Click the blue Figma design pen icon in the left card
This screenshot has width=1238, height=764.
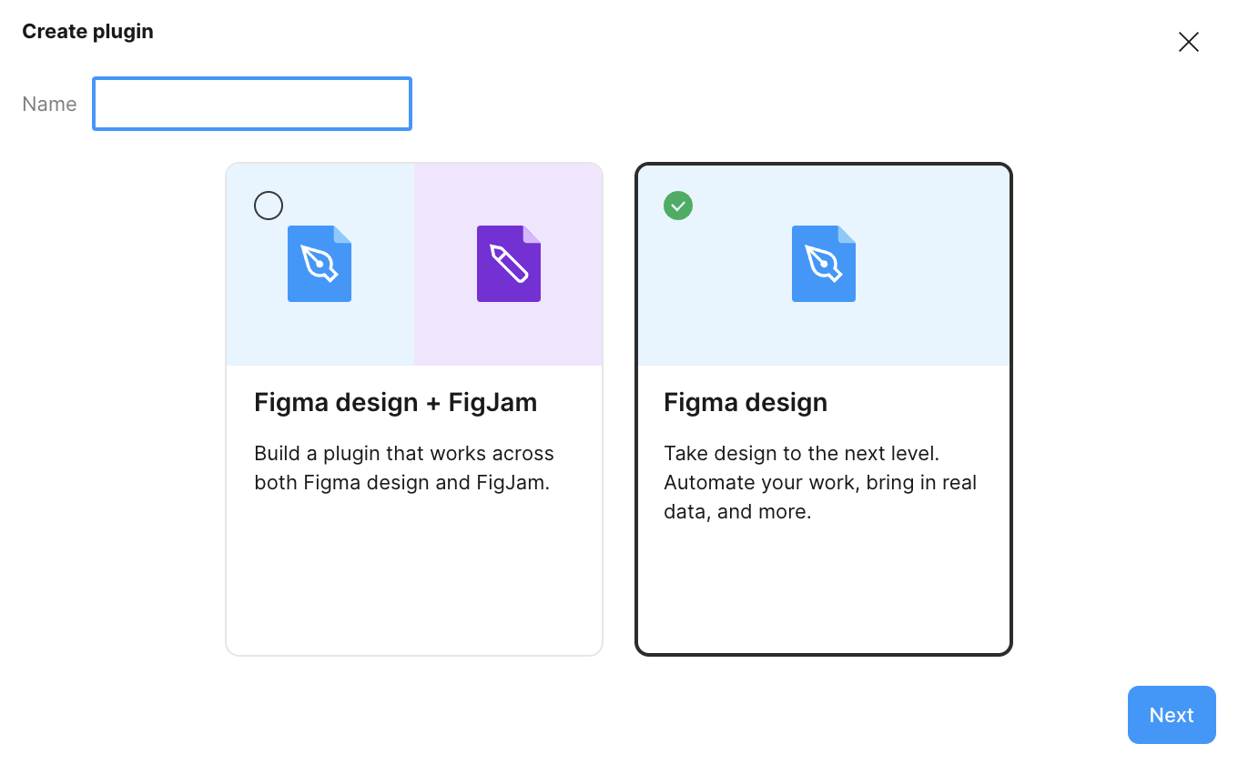[x=320, y=264]
